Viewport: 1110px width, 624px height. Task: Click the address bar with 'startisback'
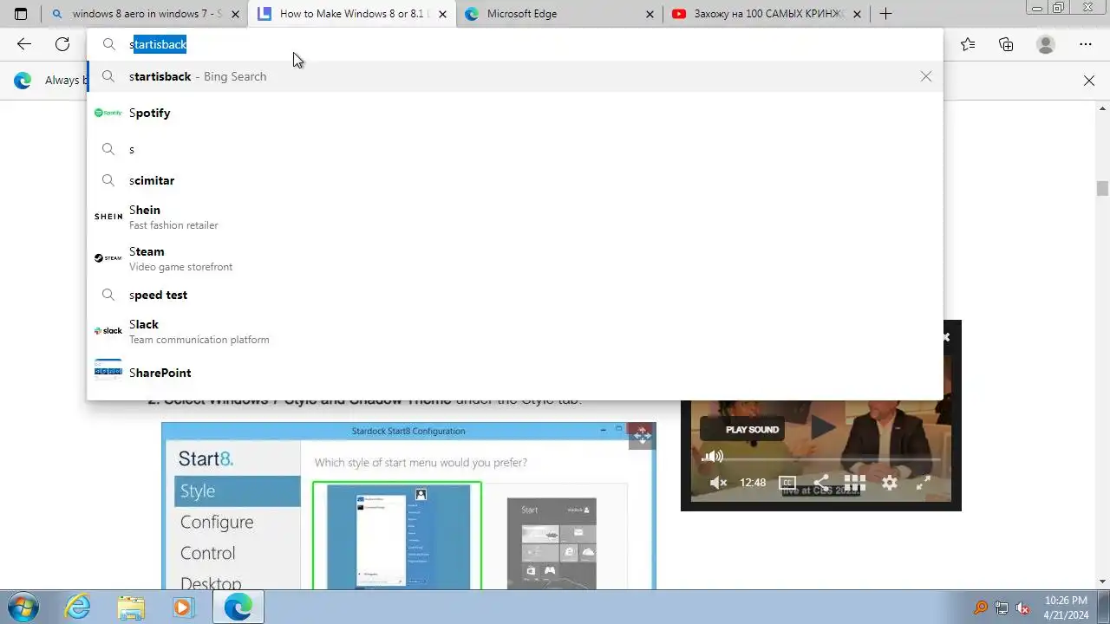514,44
